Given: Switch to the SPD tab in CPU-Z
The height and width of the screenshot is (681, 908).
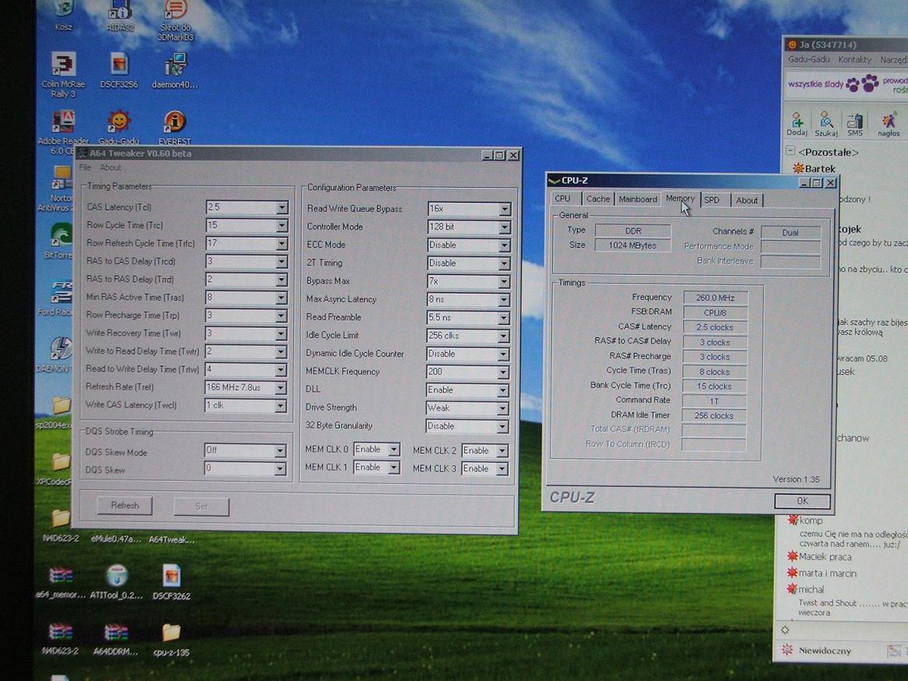Looking at the screenshot, I should pyautogui.click(x=711, y=200).
